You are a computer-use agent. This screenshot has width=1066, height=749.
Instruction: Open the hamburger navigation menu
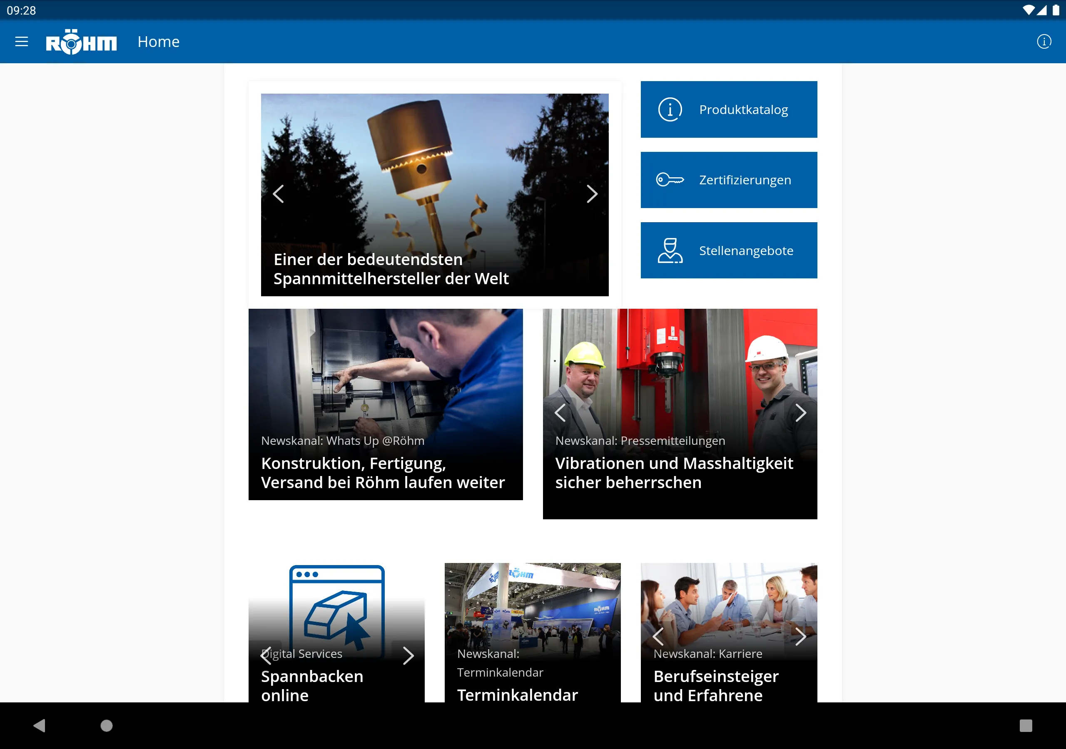(x=21, y=42)
